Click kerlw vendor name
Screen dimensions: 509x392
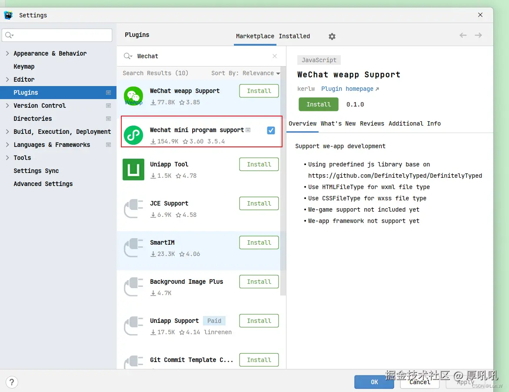pos(306,89)
